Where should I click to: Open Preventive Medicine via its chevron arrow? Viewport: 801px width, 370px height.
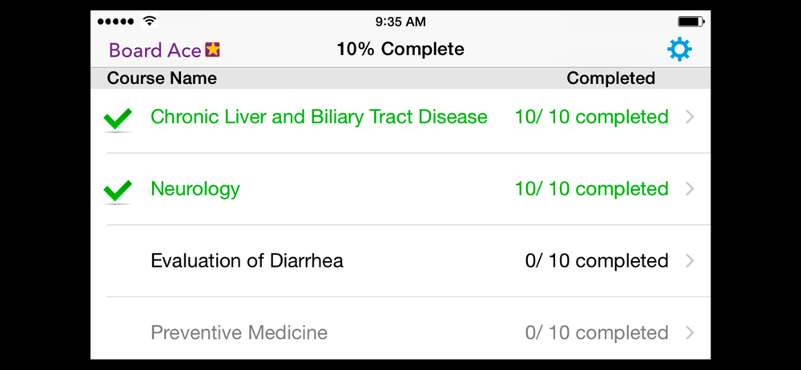pos(690,333)
